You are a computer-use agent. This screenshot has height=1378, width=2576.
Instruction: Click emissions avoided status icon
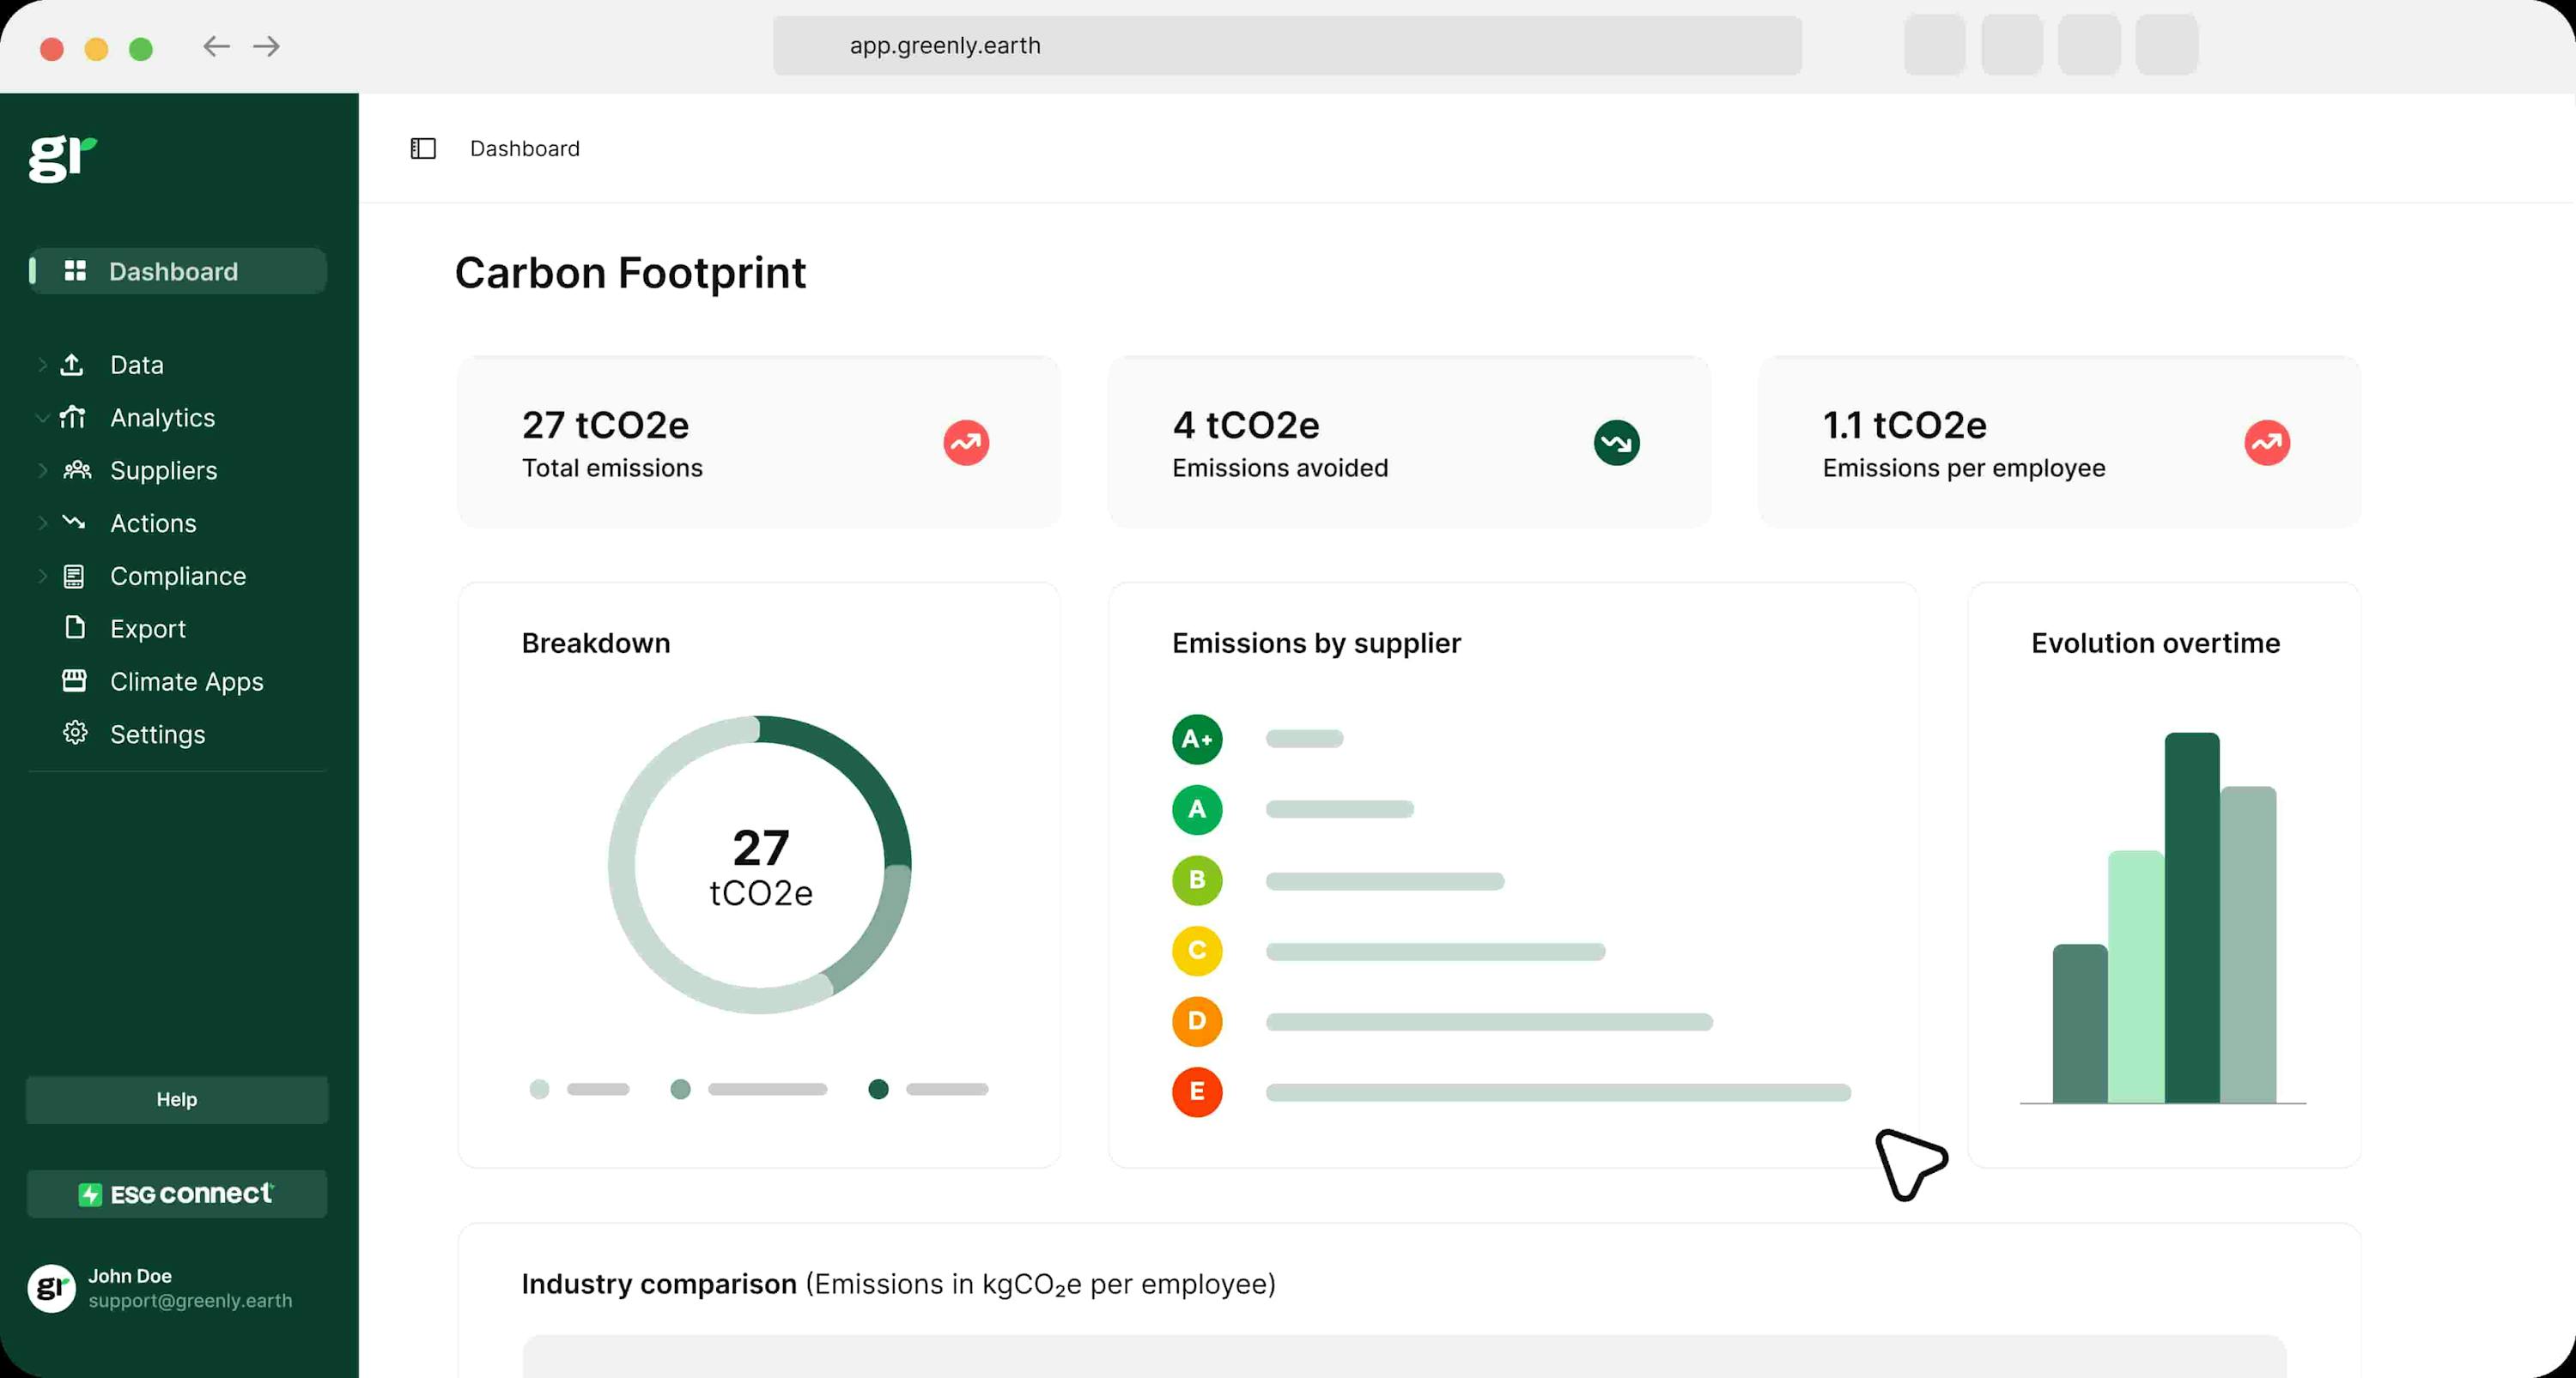click(x=1613, y=441)
